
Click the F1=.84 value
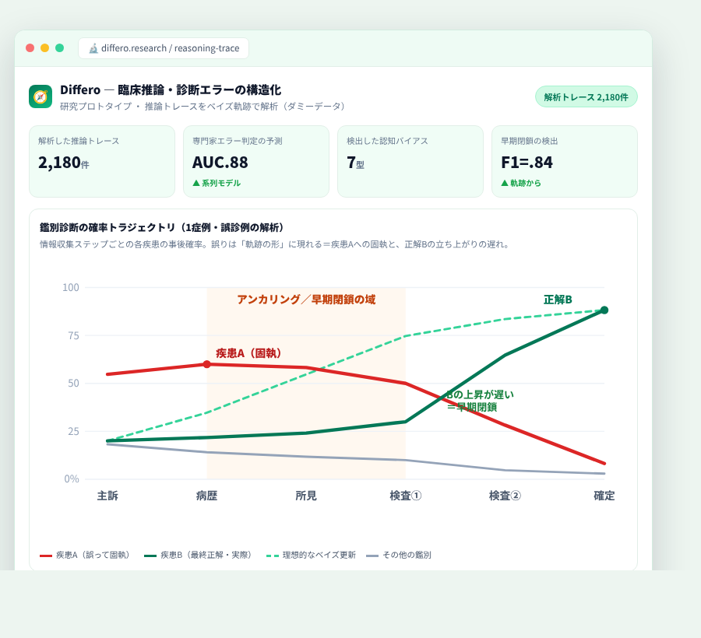tap(527, 163)
